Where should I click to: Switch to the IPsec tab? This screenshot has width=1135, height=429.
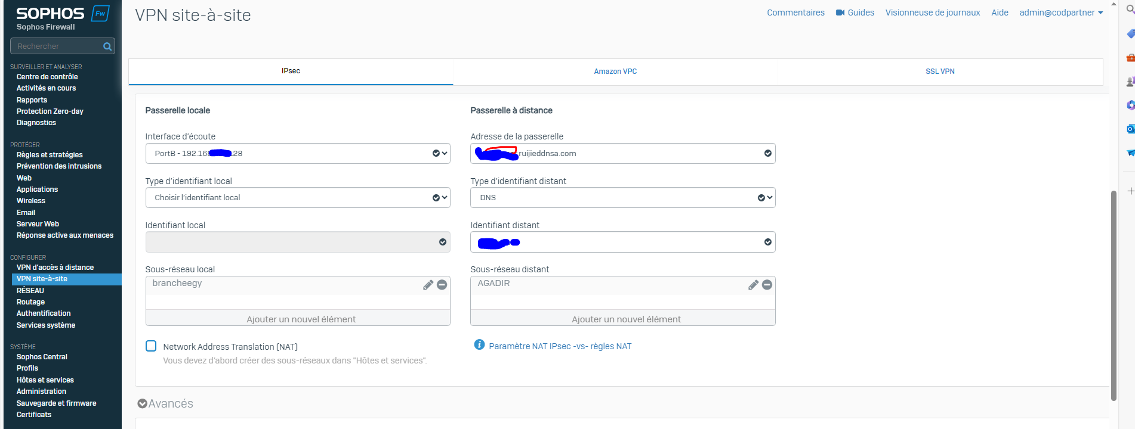(x=291, y=71)
